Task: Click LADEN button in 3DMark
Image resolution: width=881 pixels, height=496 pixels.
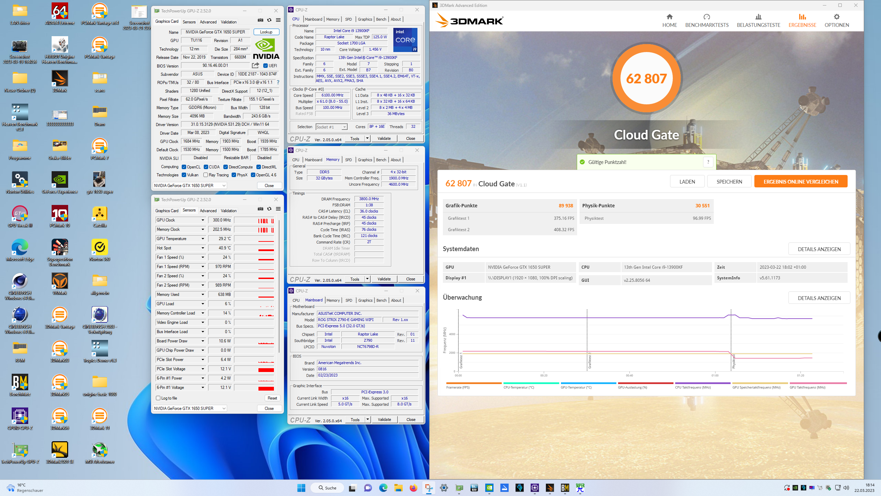Action: 687,182
